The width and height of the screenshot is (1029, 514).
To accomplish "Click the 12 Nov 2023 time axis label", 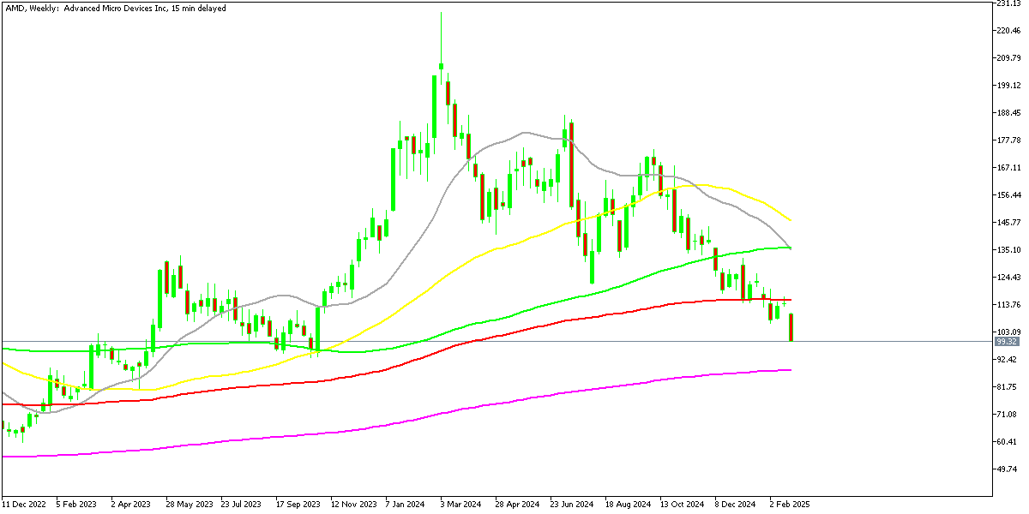I will [354, 505].
